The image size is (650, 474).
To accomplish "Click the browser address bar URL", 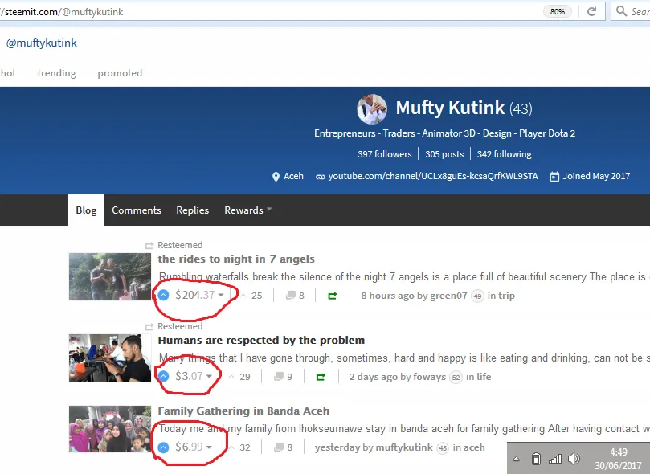I will click(x=241, y=12).
